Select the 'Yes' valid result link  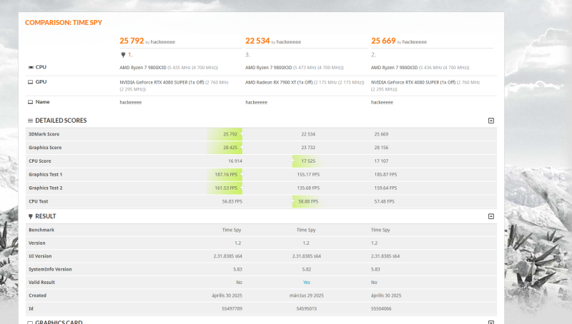[307, 282]
